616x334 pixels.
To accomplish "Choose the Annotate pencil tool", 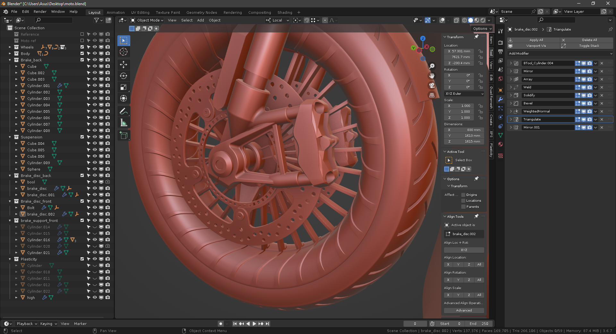I will coord(124,111).
